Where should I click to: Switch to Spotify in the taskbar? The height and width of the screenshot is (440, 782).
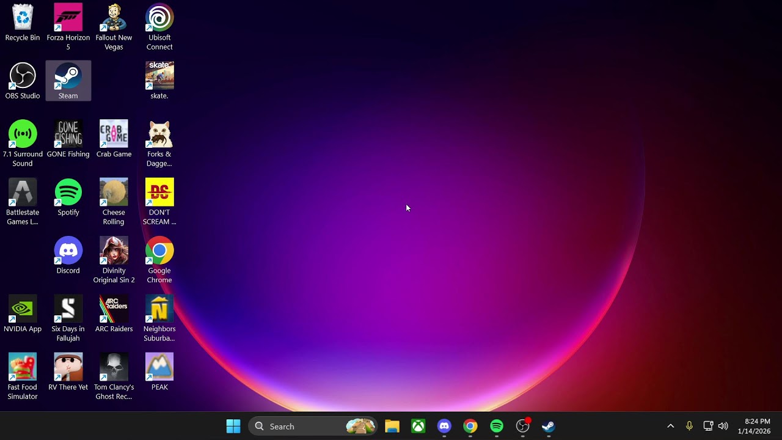pyautogui.click(x=497, y=426)
